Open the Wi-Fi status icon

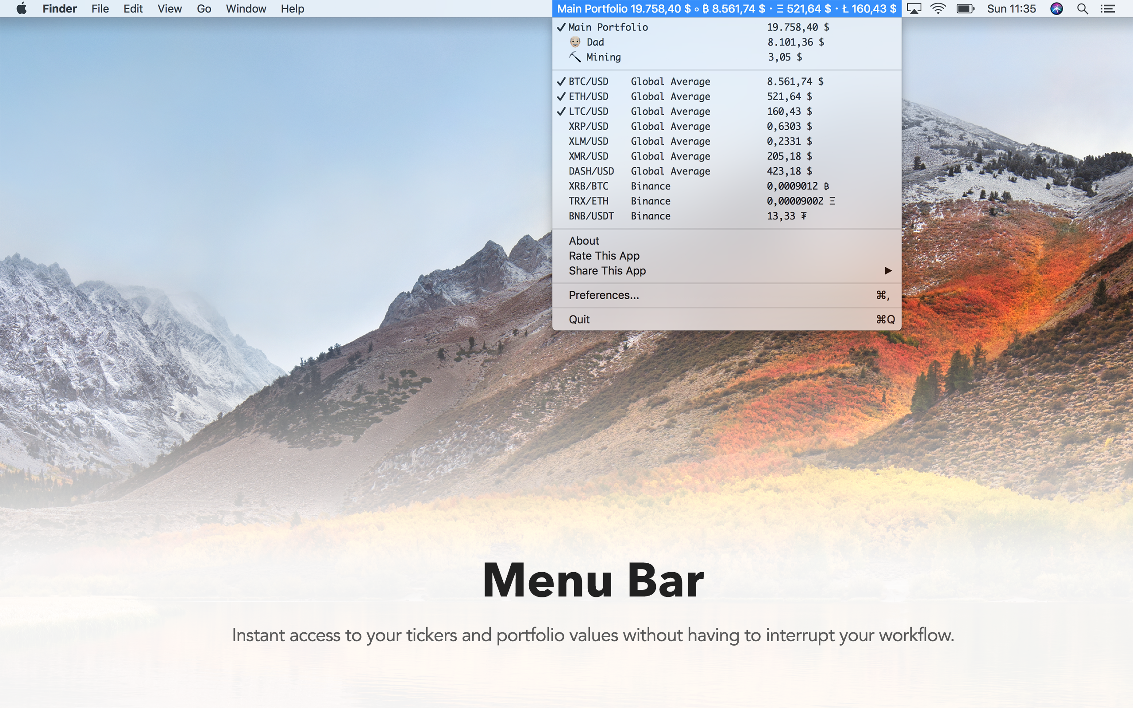[x=938, y=8]
